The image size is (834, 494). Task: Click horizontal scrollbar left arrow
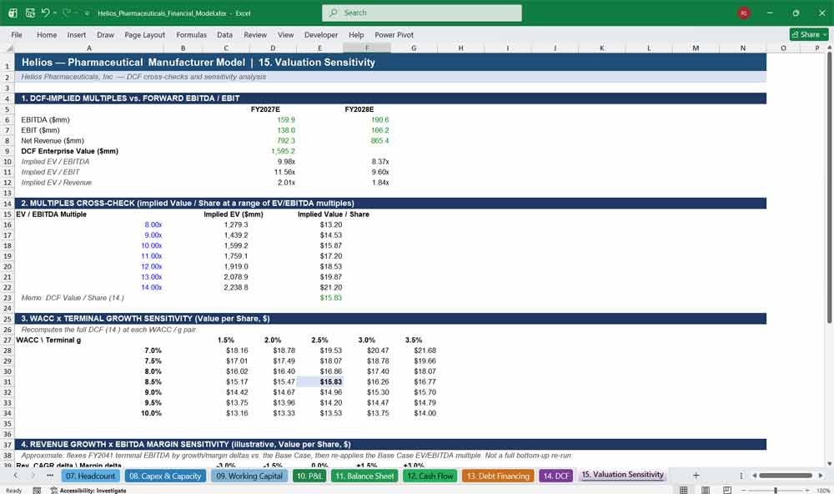point(754,476)
